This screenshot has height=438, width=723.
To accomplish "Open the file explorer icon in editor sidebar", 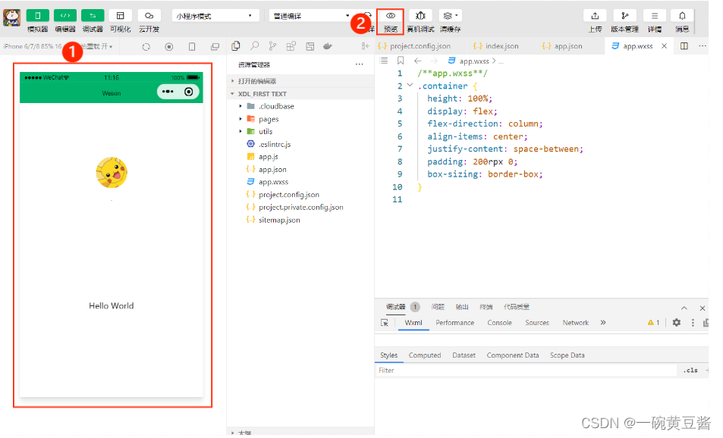I will [236, 46].
